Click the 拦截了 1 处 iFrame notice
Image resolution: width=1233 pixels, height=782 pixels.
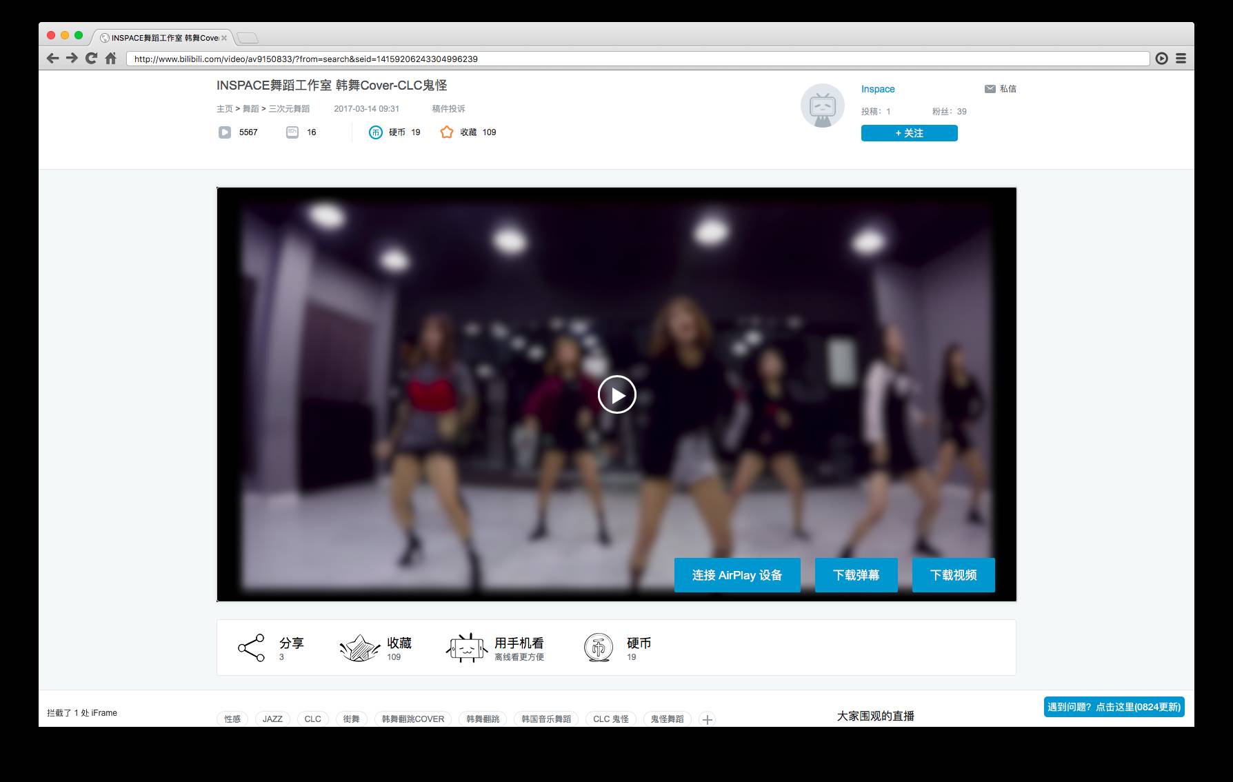pos(82,713)
